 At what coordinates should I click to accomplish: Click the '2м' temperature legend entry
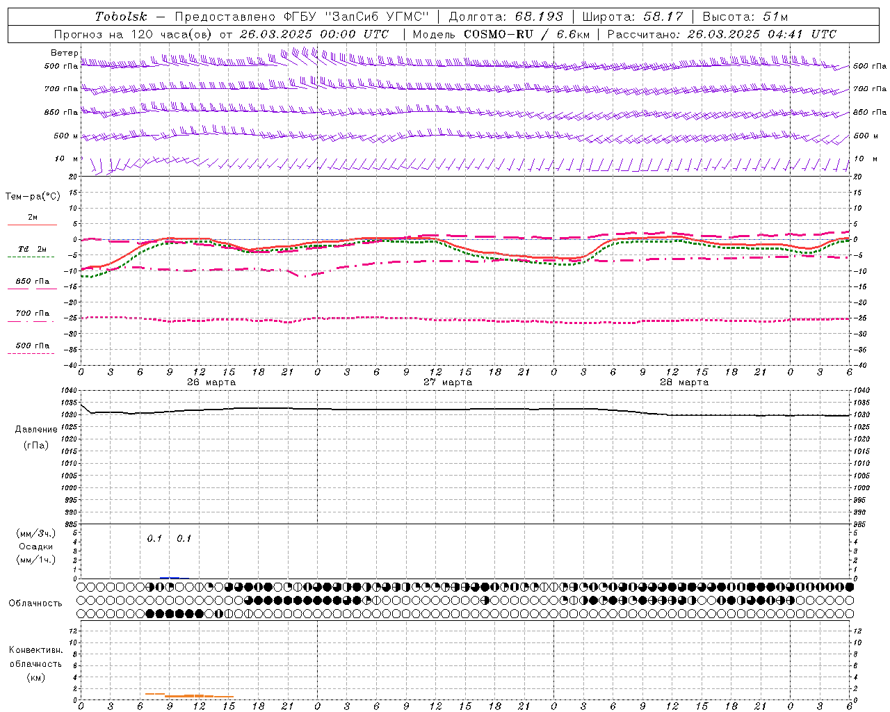coord(32,218)
